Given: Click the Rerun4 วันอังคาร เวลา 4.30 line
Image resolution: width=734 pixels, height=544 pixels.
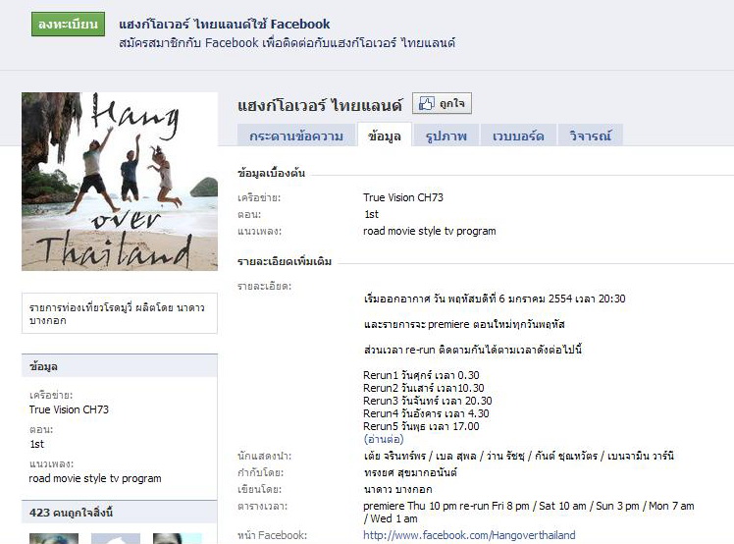Looking at the screenshot, I should (426, 413).
